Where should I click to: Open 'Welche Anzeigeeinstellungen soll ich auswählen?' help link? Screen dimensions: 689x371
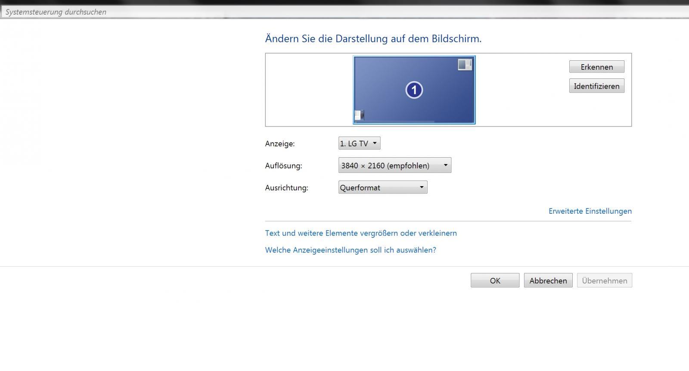[351, 250]
